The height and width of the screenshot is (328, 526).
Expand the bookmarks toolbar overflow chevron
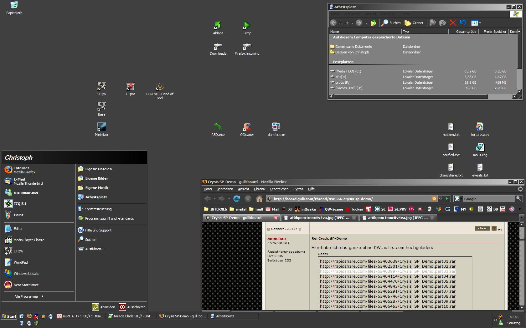(520, 209)
